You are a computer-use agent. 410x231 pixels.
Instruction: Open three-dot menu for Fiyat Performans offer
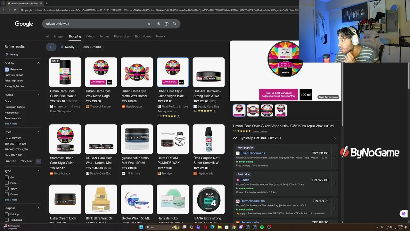(335, 157)
